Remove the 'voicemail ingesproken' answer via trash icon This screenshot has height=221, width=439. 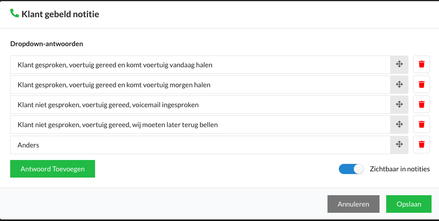421,104
